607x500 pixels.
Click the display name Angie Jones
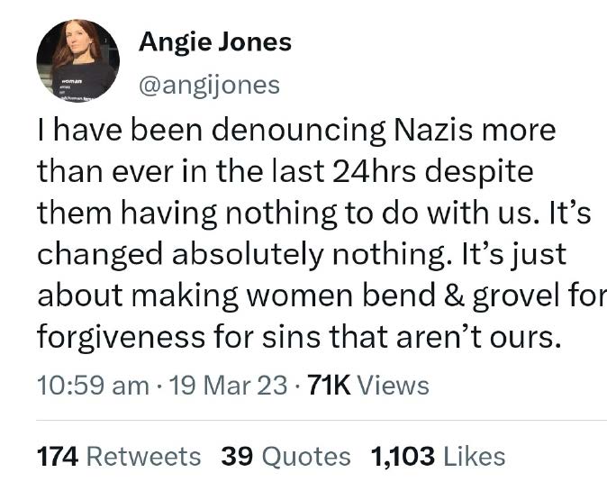pyautogui.click(x=214, y=42)
